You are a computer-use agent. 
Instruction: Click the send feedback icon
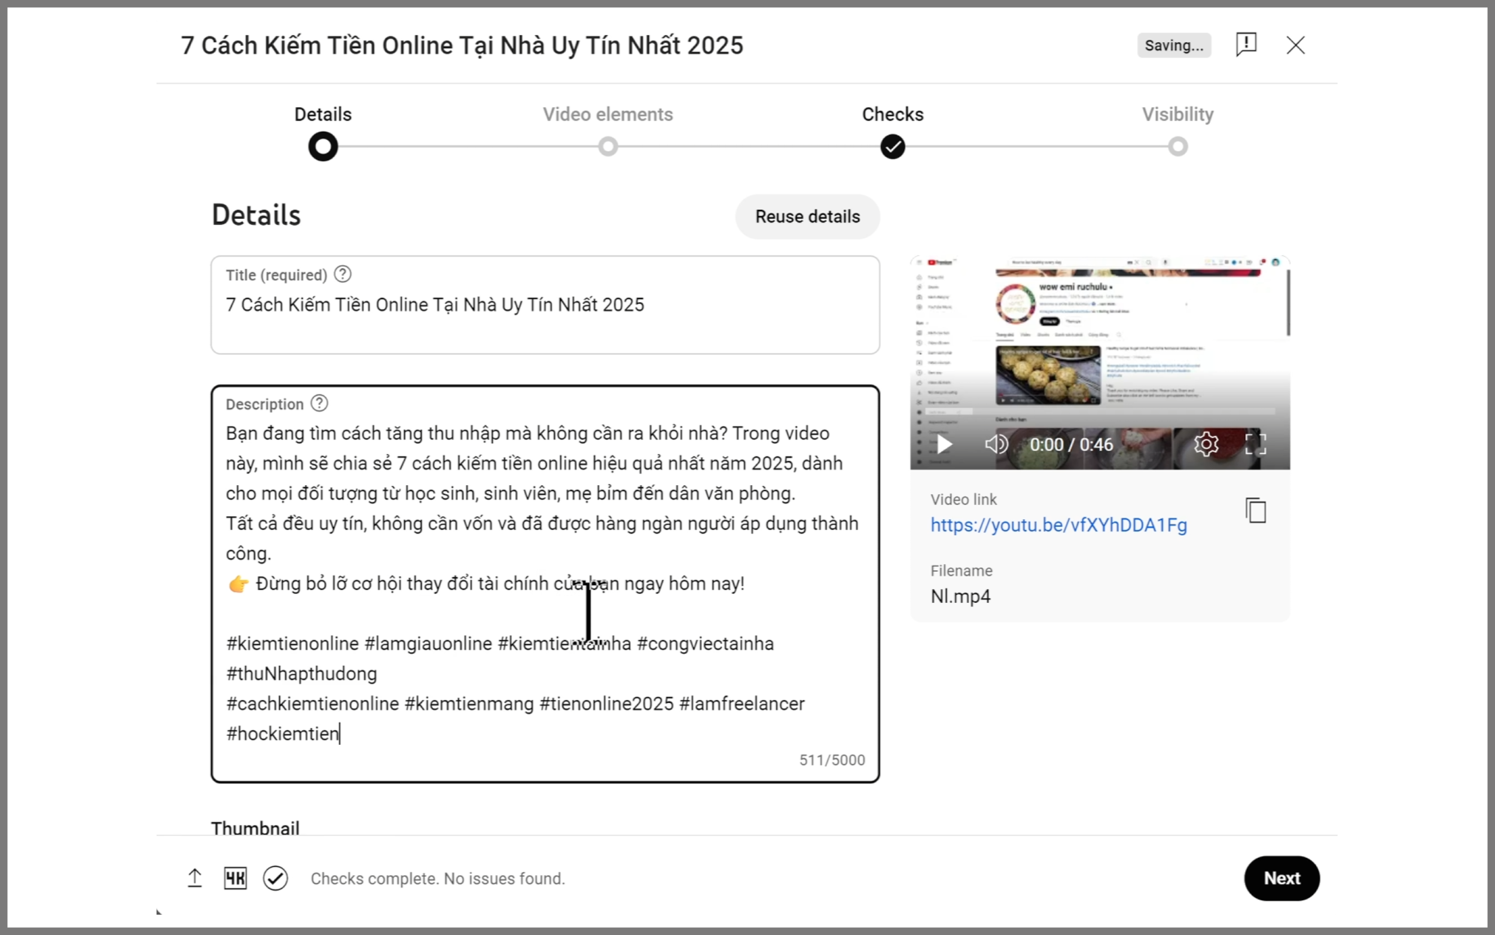tap(1246, 44)
